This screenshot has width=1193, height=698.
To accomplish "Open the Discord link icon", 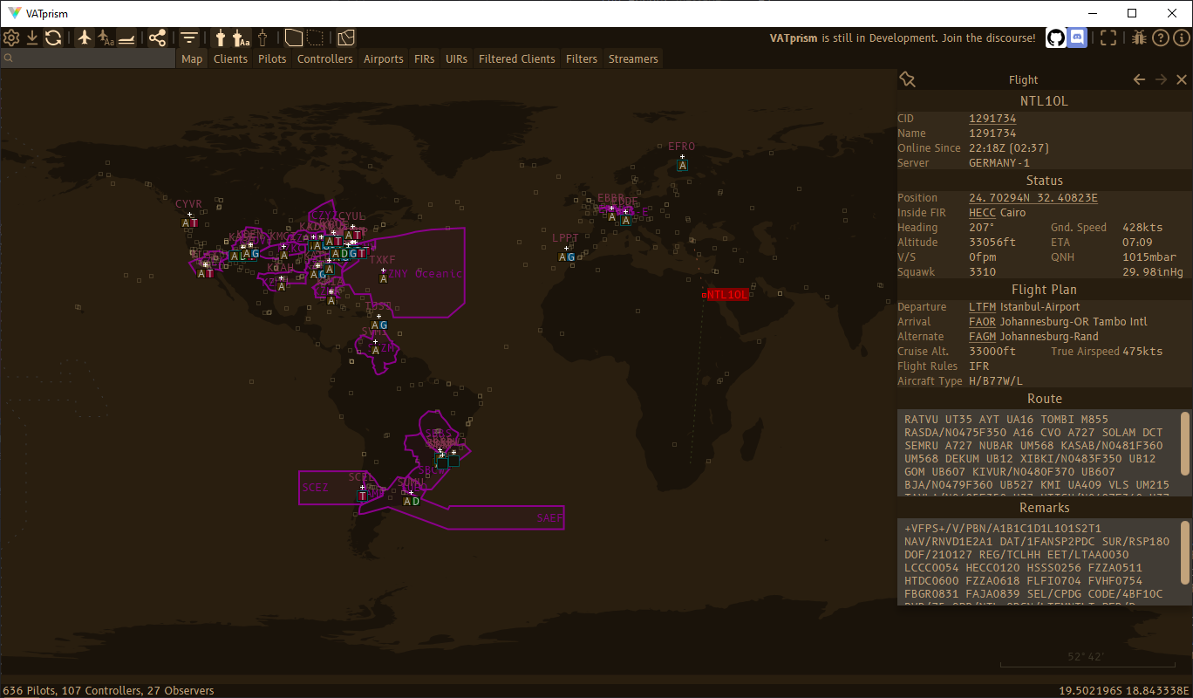I will tap(1077, 38).
